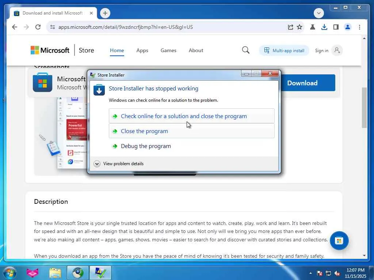This screenshot has width=374, height=280.
Task: Click the Sign in link
Action: (321, 50)
